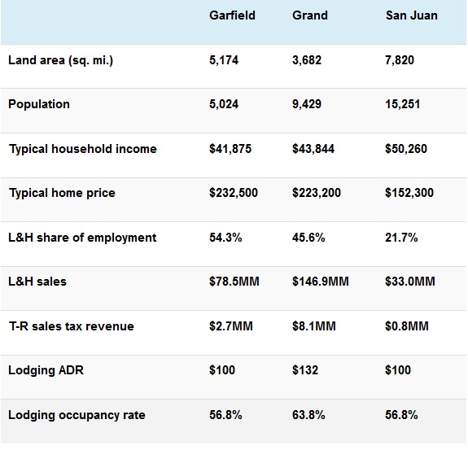
Task: Select San Juan's income value $50,260
Action: [406, 149]
